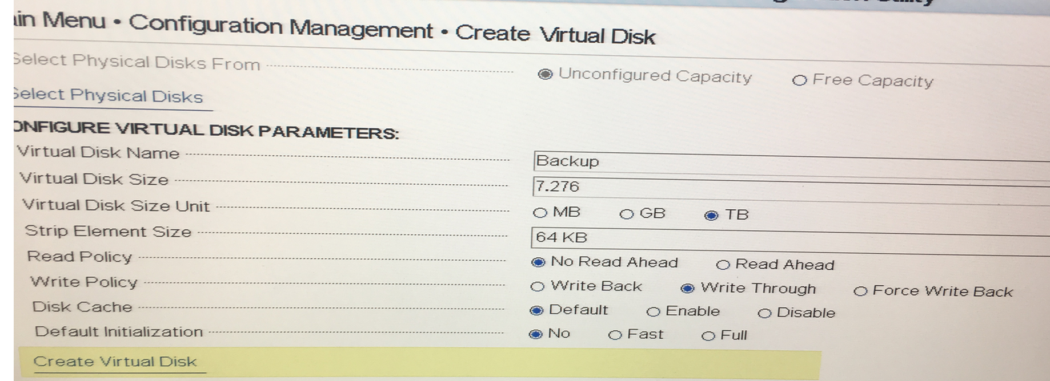Enable the Disk Cache option
Screen dimensions: 1050x381
(x=653, y=312)
